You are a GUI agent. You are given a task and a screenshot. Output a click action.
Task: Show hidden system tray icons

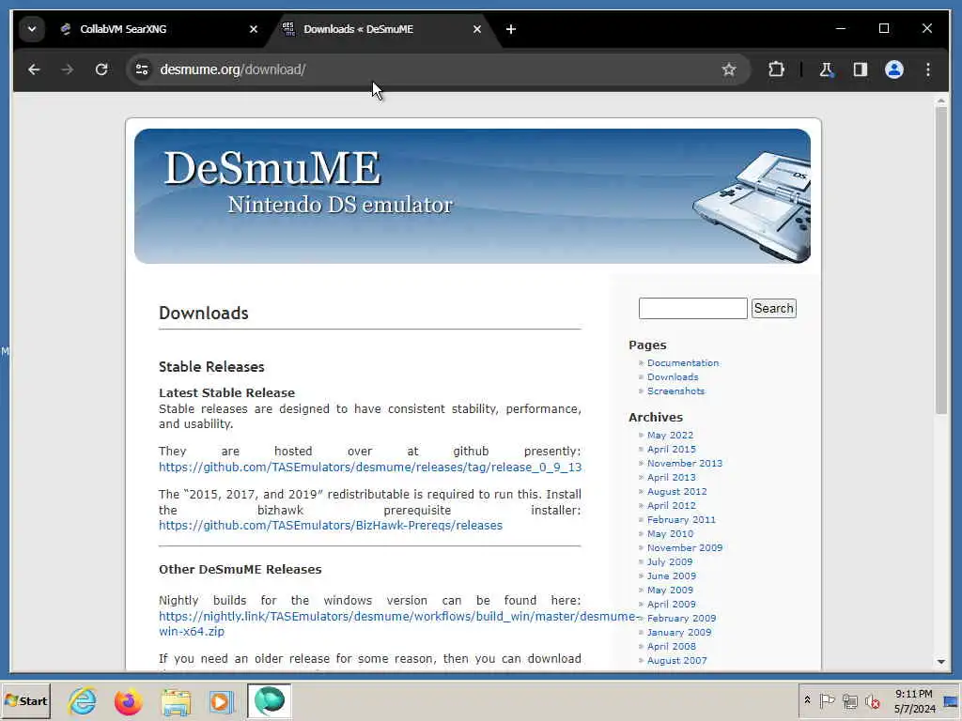tap(807, 700)
